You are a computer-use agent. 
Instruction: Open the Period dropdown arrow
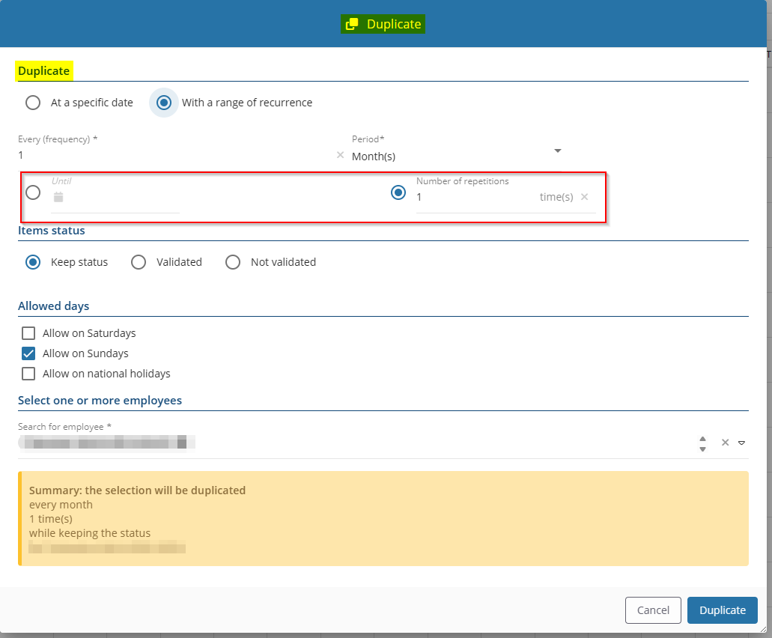click(x=557, y=151)
